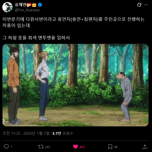
Task: Click the reply speech bubble icon
Action: [6, 147]
